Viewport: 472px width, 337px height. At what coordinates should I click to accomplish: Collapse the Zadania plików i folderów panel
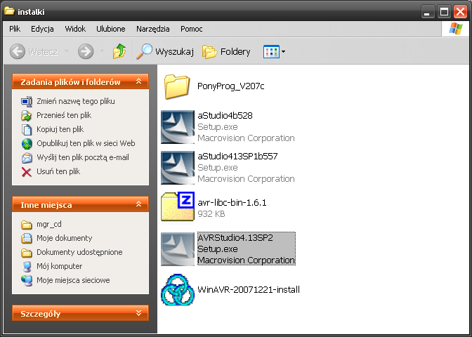click(x=139, y=82)
